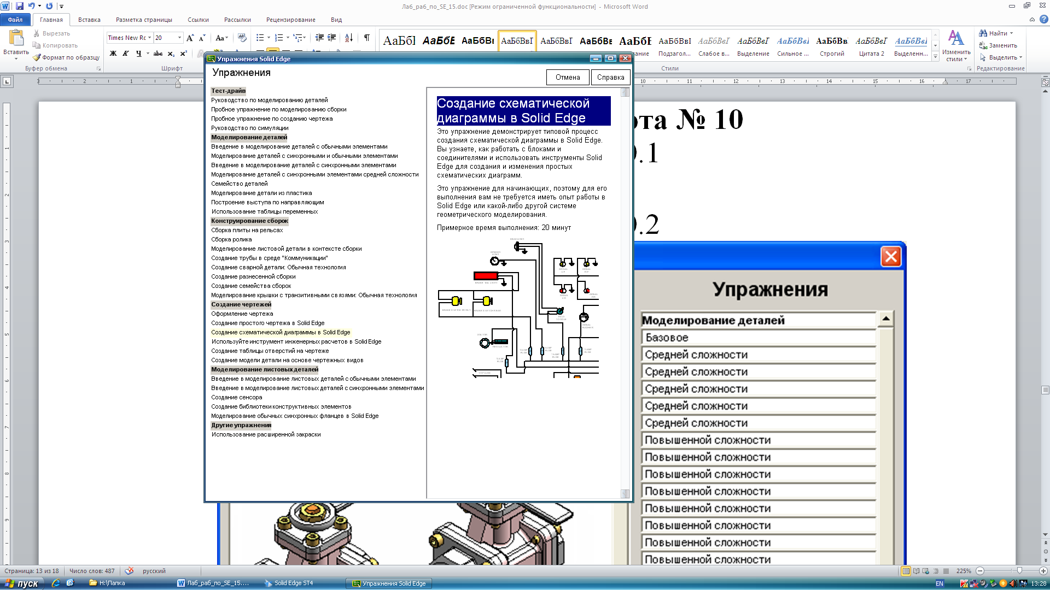
Task: Open 'Создание сенсора' exercise link
Action: [x=237, y=398]
